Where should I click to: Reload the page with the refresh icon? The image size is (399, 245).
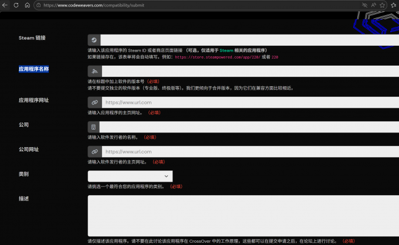click(x=16, y=5)
